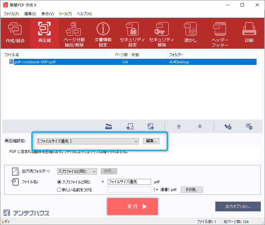
Task: Select 入力ファイルと同じ file name radio button
Action: 59,182
